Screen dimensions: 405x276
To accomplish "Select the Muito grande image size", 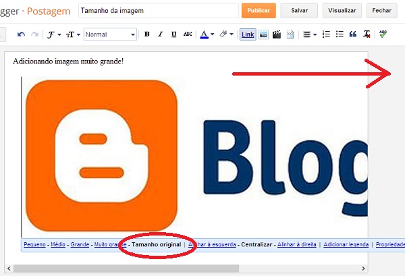I will pyautogui.click(x=110, y=244).
